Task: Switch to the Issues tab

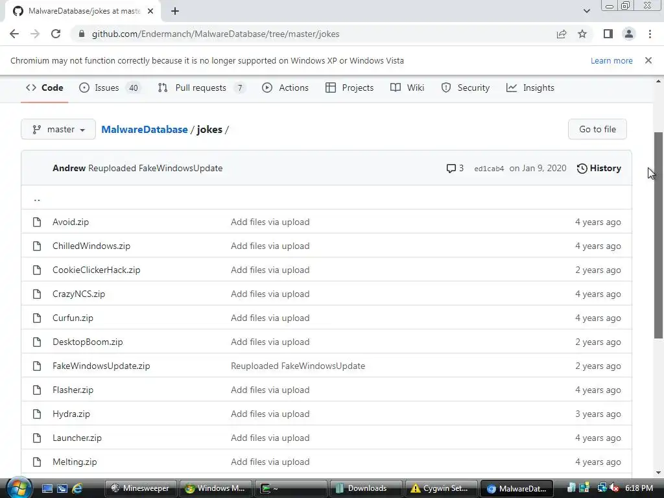Action: (x=110, y=88)
